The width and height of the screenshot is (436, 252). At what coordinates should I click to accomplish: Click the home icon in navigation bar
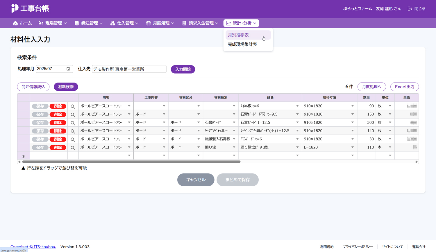click(15, 23)
